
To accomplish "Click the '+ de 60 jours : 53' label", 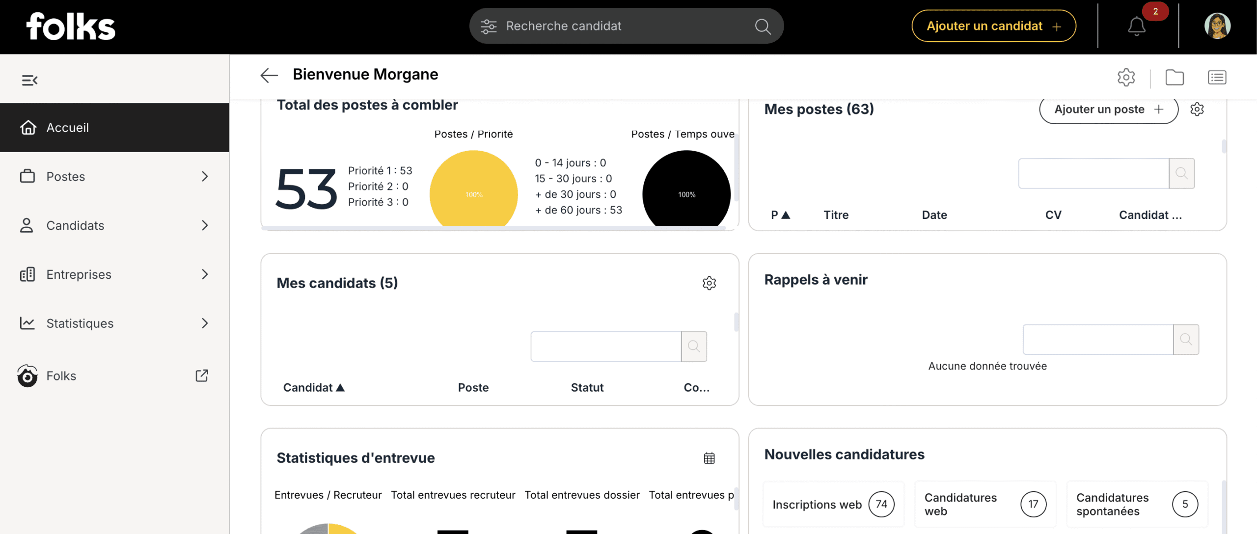I will coord(578,210).
